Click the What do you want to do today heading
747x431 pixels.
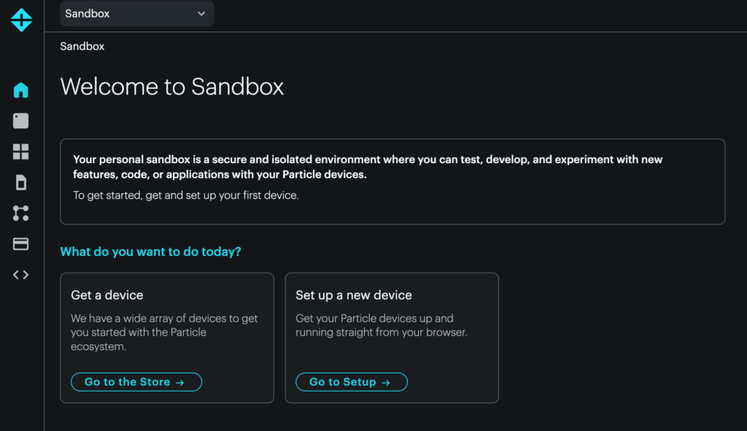[x=150, y=252]
